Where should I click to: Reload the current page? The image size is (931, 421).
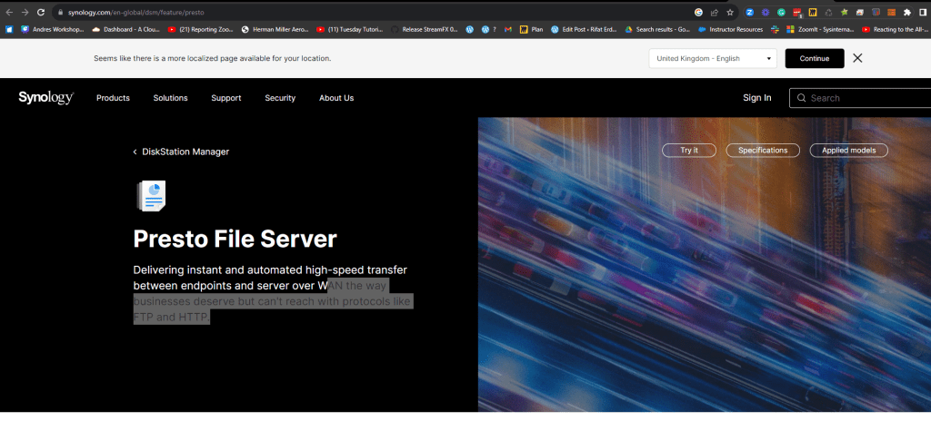pyautogui.click(x=41, y=12)
